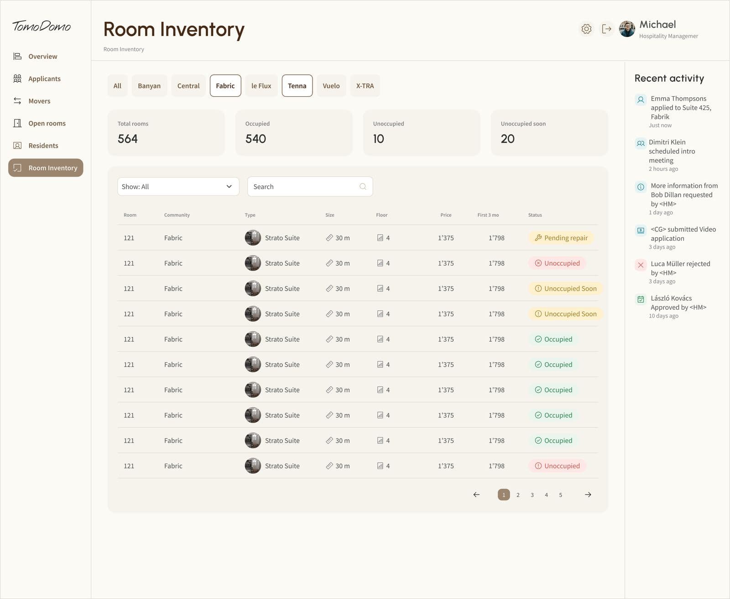Click the Unoccupied 10 card
The width and height of the screenshot is (730, 599).
[422, 133]
